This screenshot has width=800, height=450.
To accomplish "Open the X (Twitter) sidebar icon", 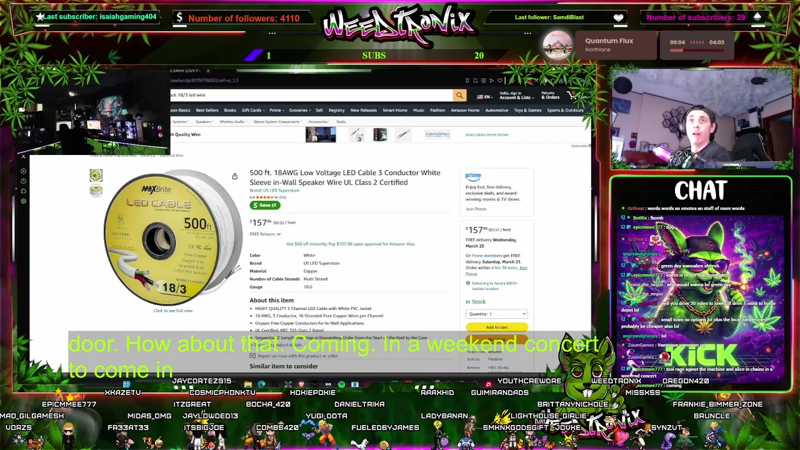I will click(23, 157).
